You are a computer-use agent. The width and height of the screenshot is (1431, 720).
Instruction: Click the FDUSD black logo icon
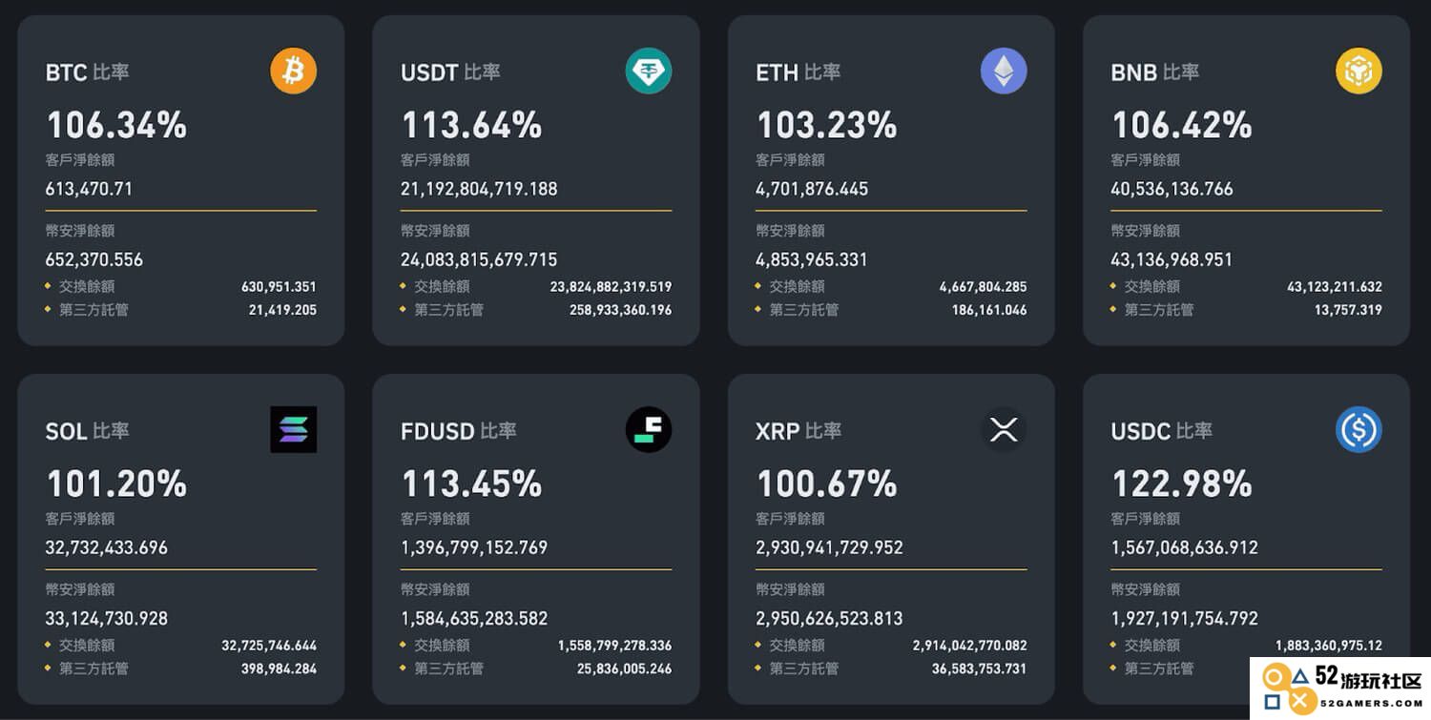point(649,430)
